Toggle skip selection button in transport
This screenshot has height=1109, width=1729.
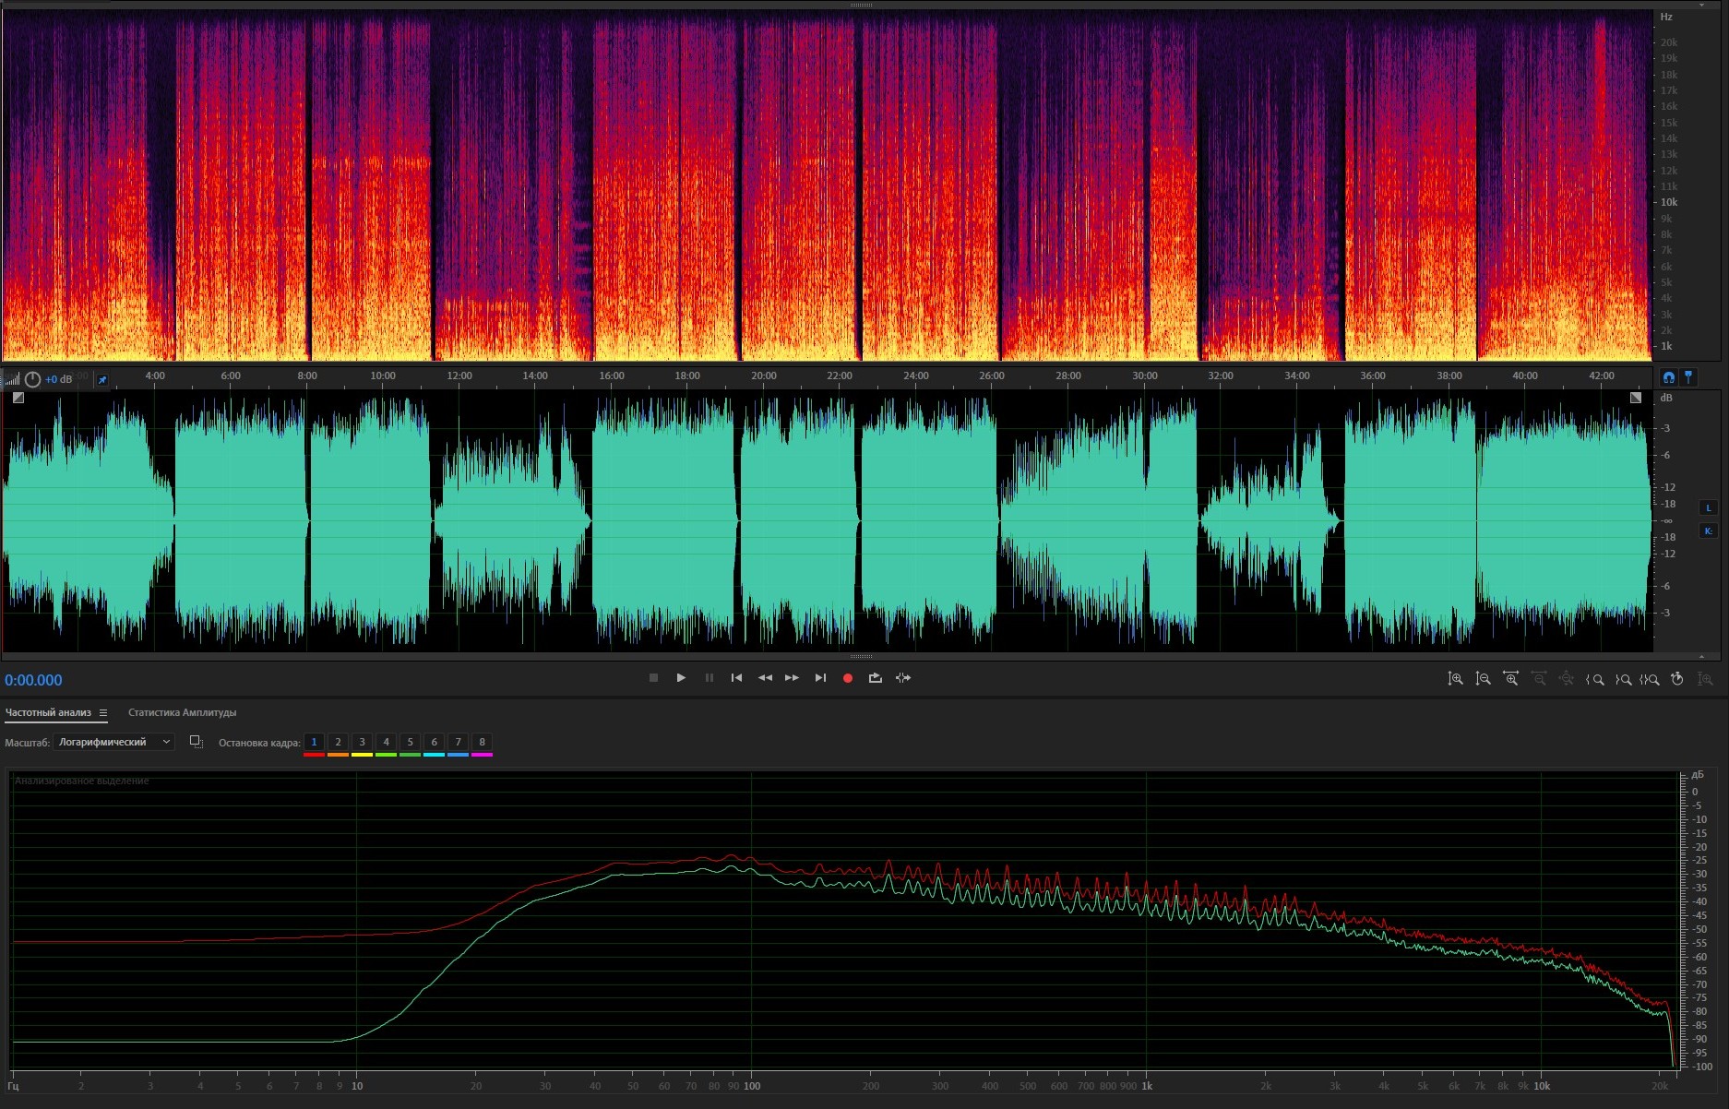point(903,678)
